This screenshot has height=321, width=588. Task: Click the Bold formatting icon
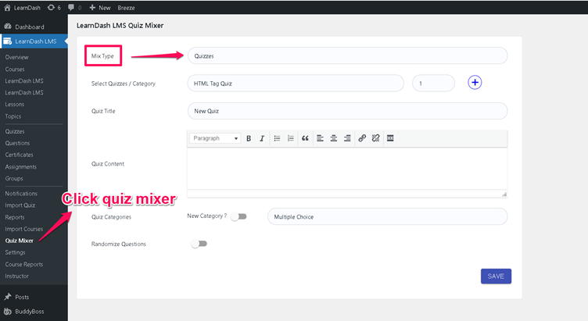click(x=249, y=138)
